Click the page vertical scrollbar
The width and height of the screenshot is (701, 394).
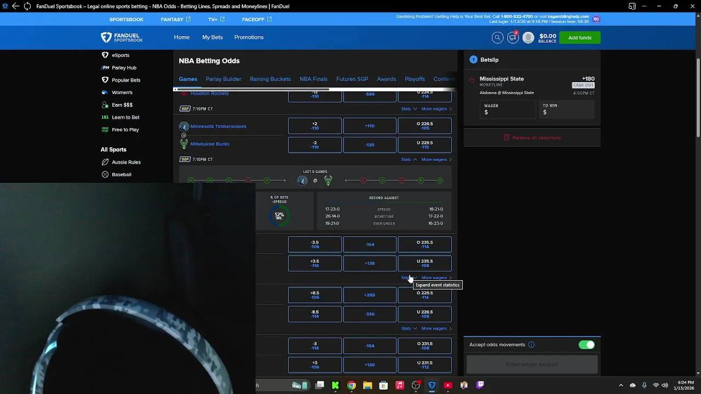pyautogui.click(x=698, y=99)
